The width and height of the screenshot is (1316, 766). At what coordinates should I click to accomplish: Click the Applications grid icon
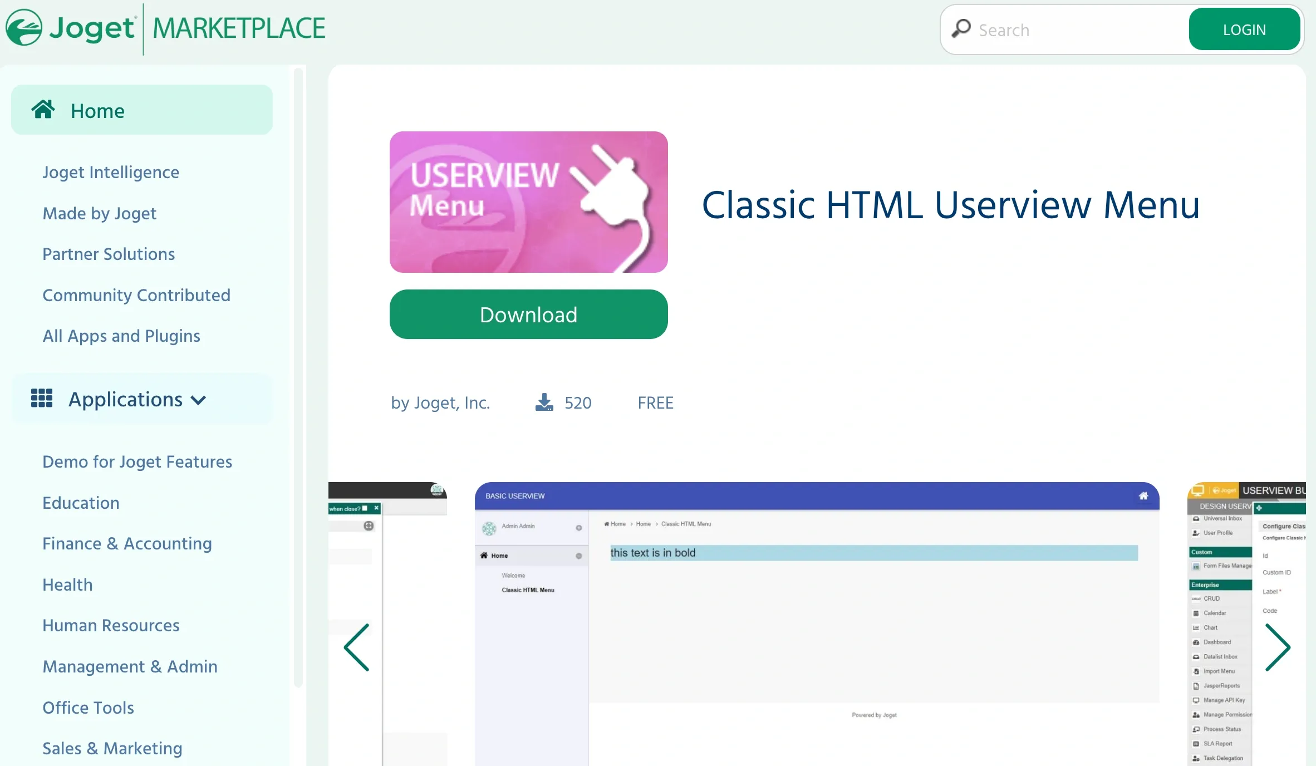(42, 399)
